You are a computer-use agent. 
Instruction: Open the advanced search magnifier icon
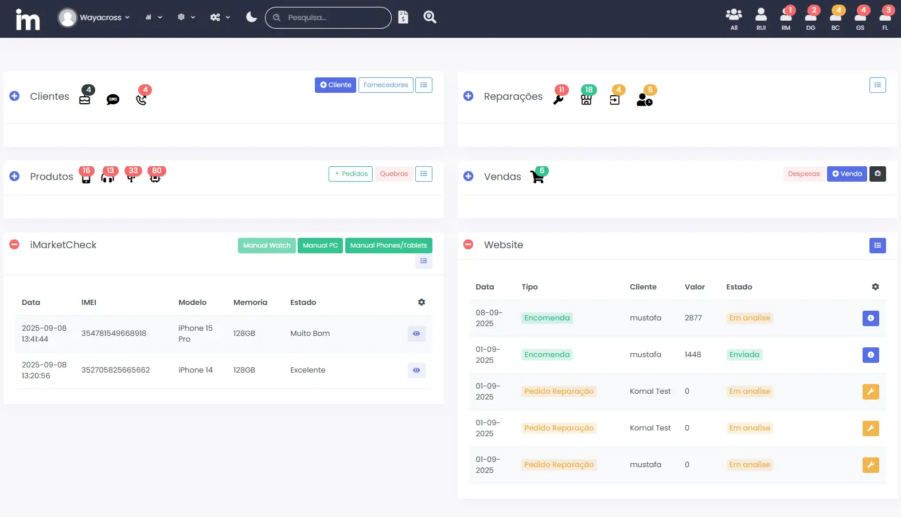tap(430, 18)
